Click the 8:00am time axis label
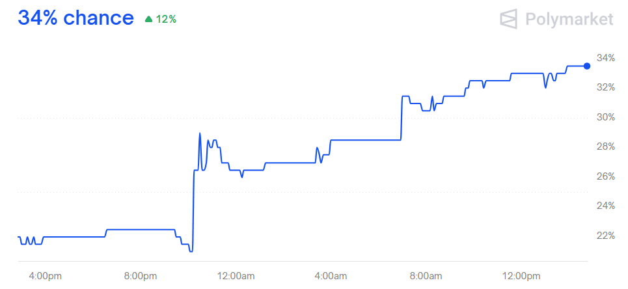Screen dimensions: 628x289 click(426, 276)
